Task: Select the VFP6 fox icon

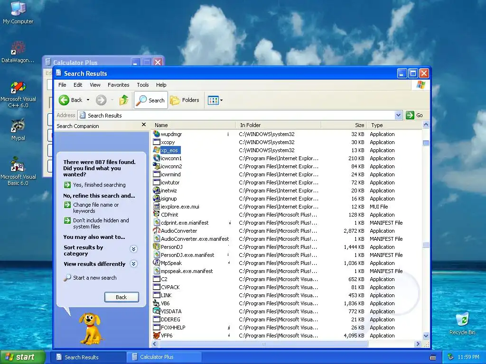Action: point(157,335)
